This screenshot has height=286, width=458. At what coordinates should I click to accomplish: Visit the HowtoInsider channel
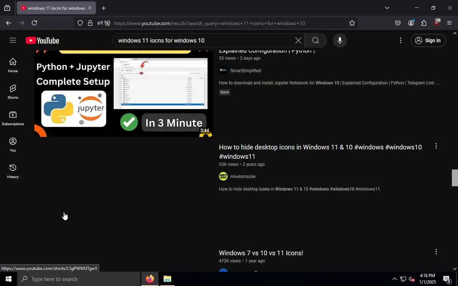[x=243, y=177]
